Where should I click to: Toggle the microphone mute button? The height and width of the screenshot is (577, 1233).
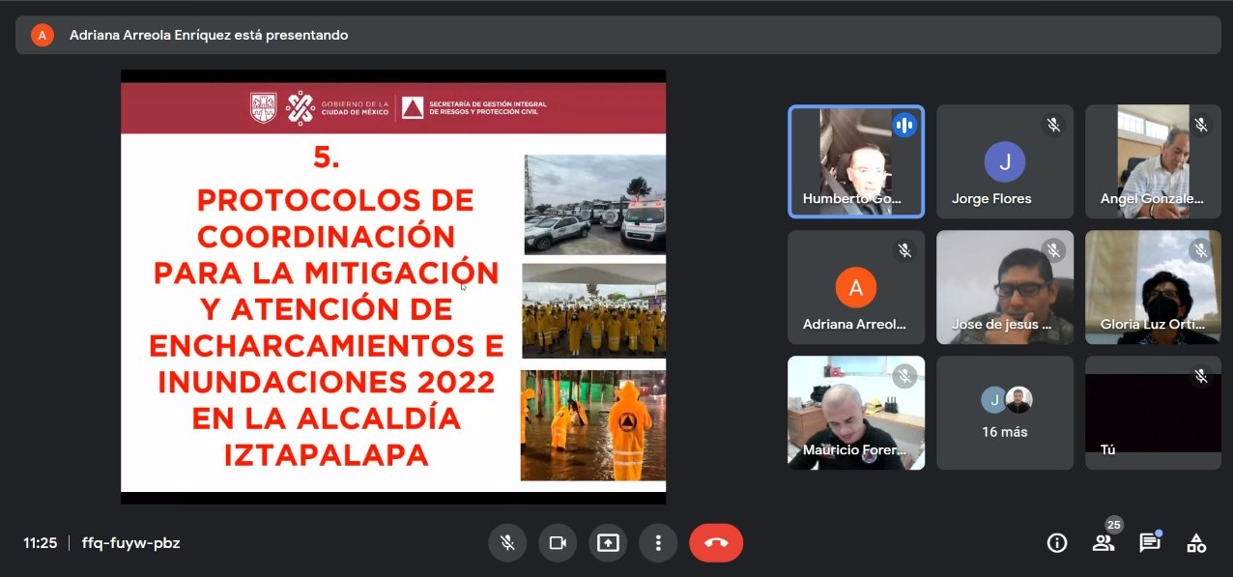[x=507, y=543]
